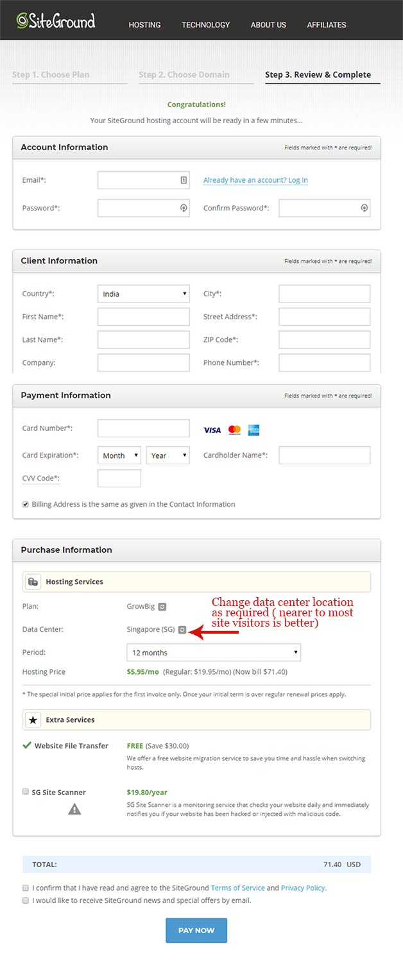The width and height of the screenshot is (403, 962).
Task: Open the Affiliates menu item
Action: [x=327, y=25]
